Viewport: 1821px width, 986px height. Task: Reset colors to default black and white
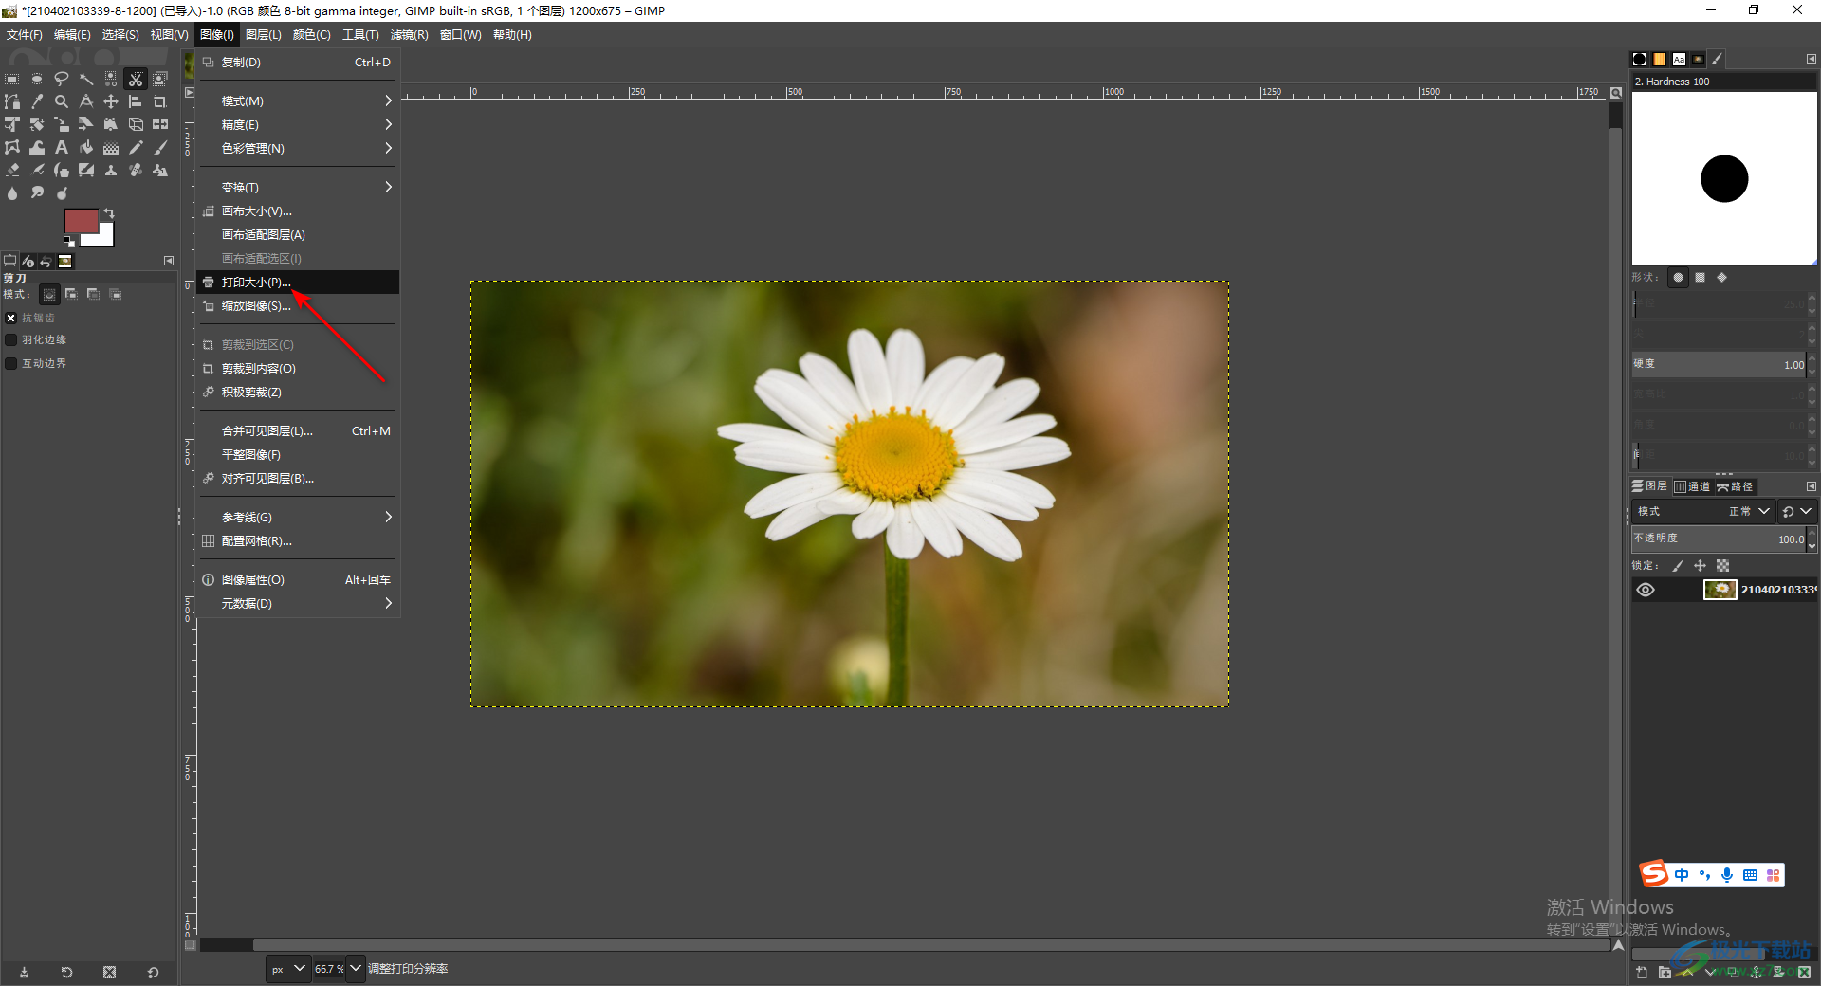pyautogui.click(x=69, y=242)
